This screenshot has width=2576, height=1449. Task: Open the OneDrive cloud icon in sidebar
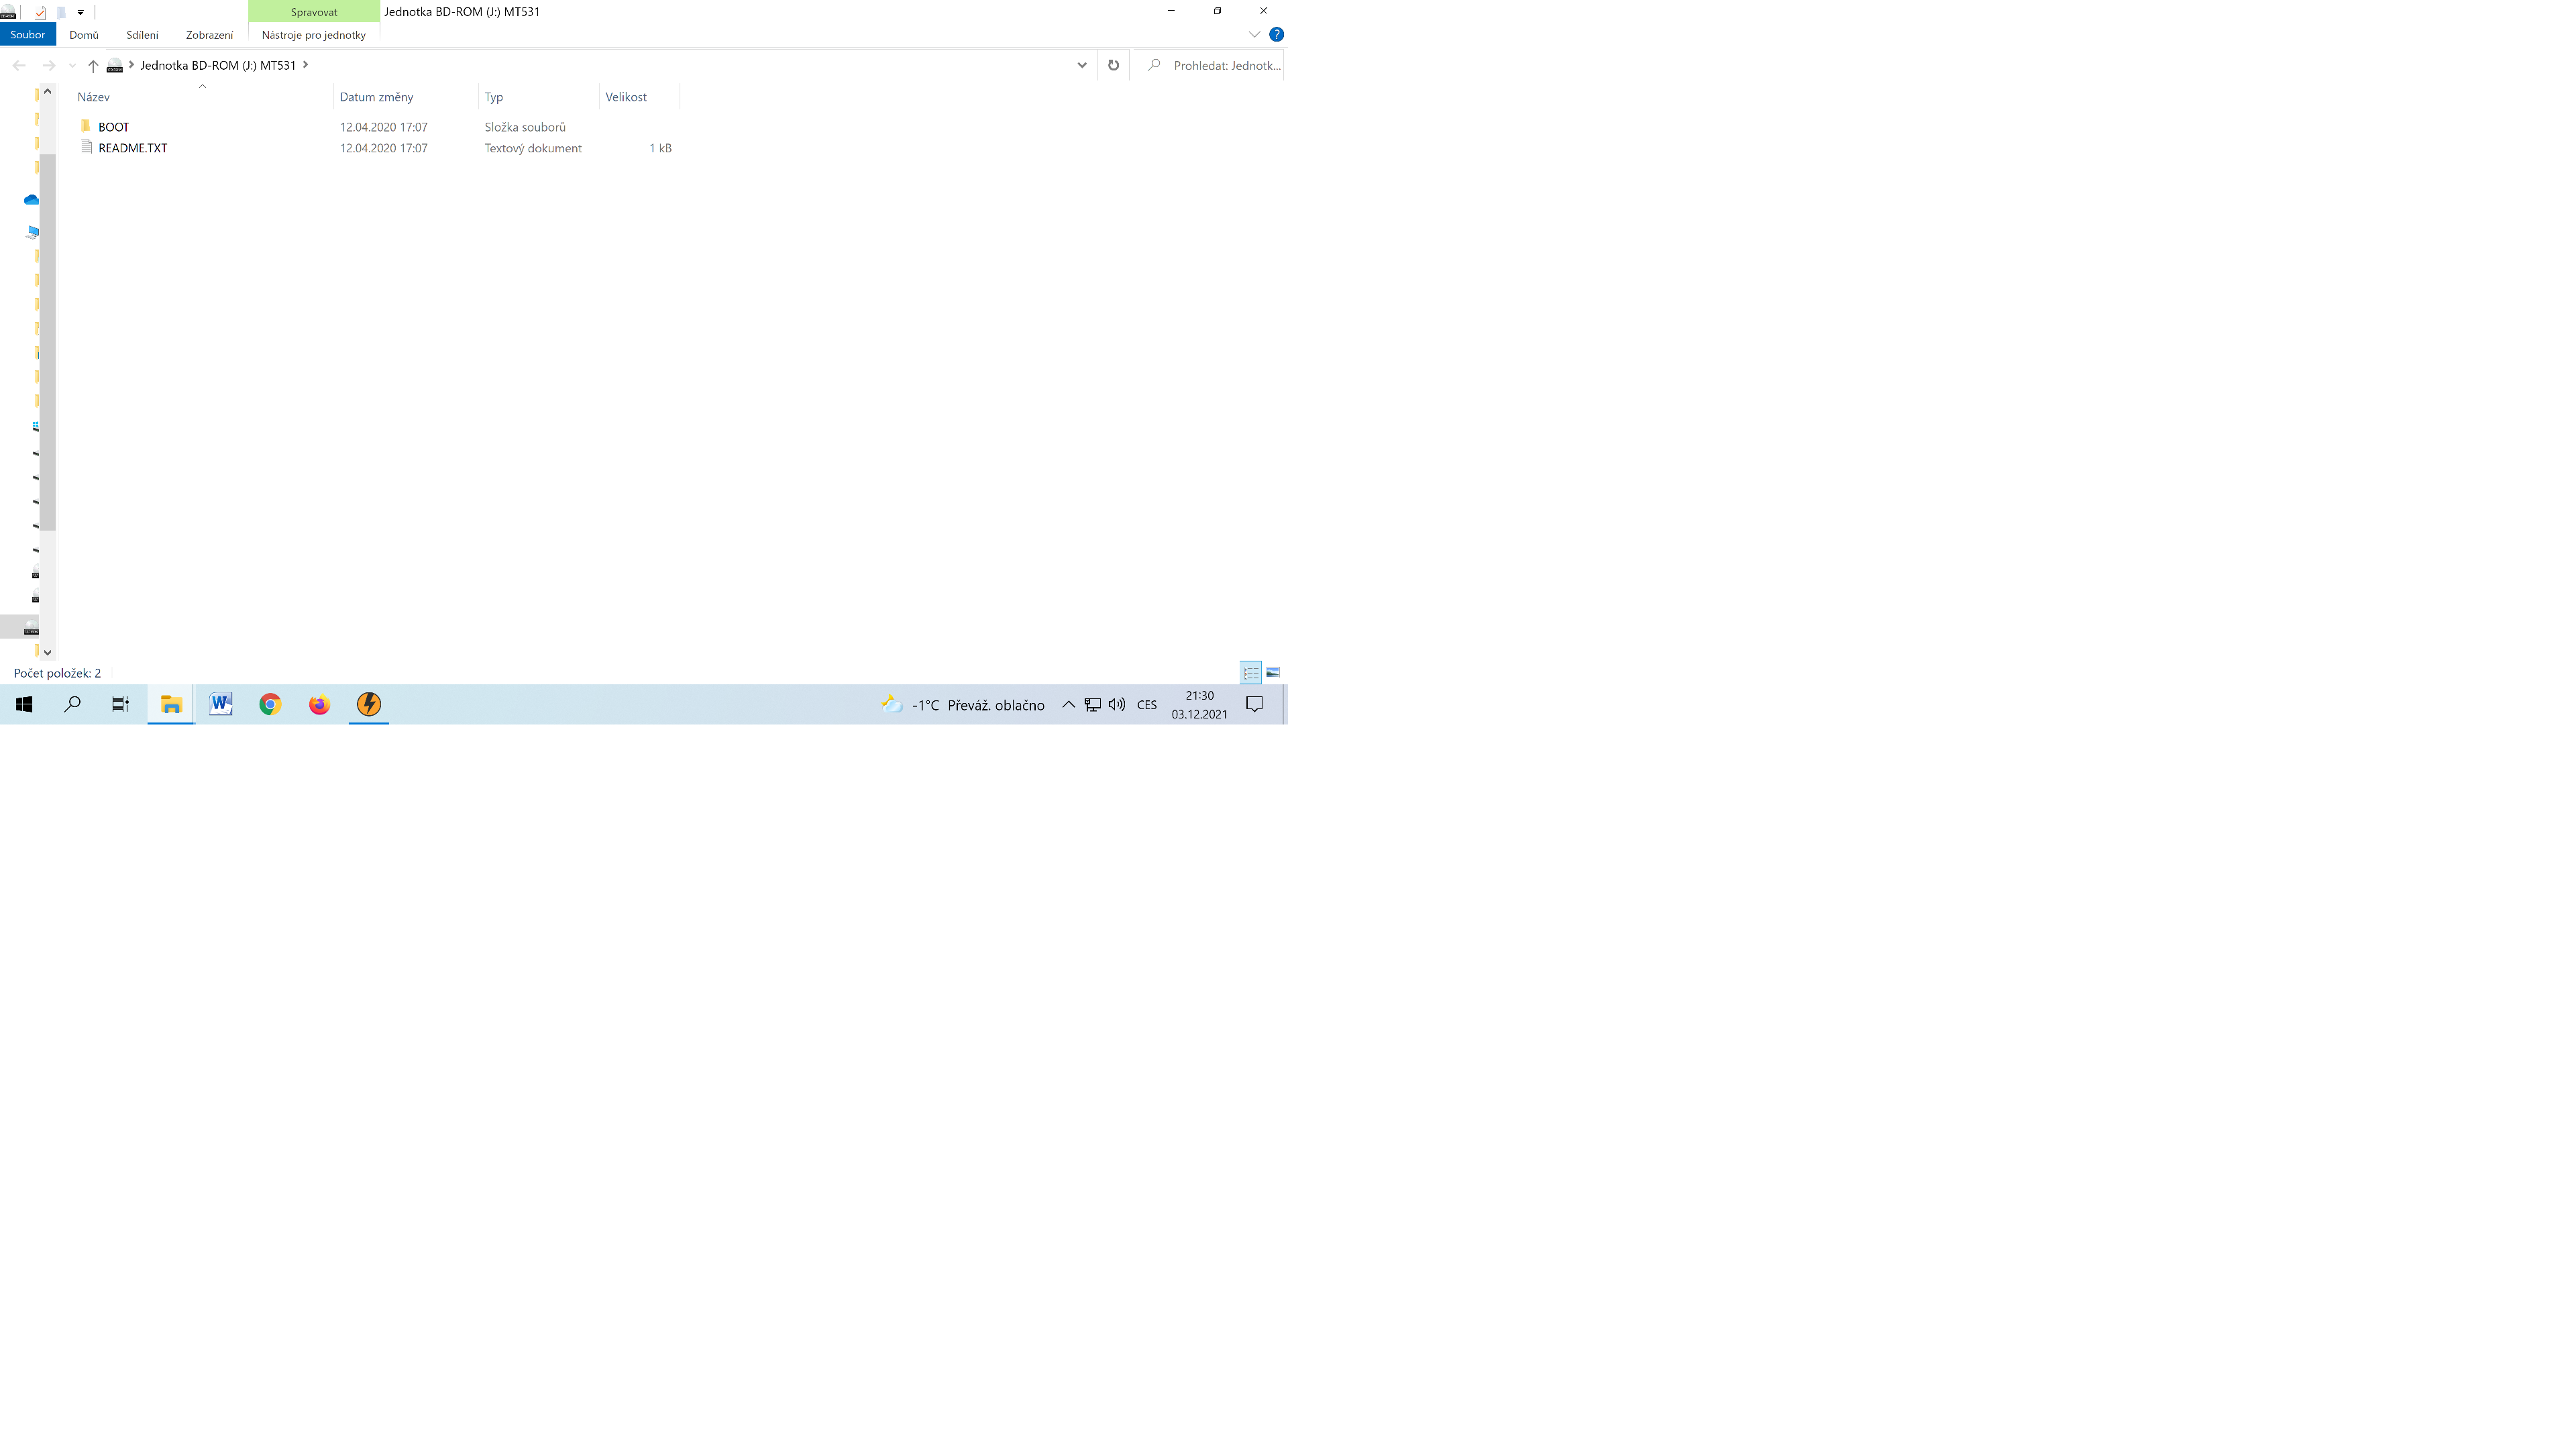point(31,200)
